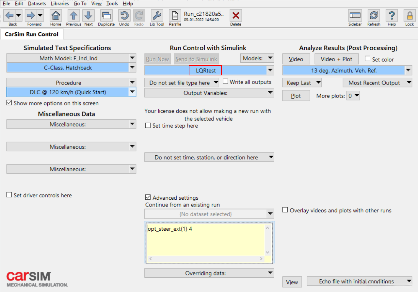Open the Overriding data: dropdown
418x292 pixels.
(209, 273)
